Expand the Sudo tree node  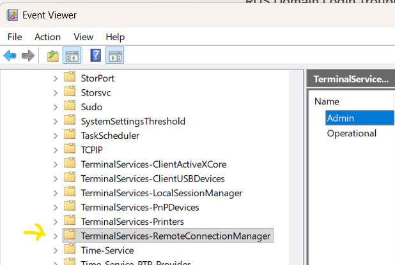tap(56, 107)
